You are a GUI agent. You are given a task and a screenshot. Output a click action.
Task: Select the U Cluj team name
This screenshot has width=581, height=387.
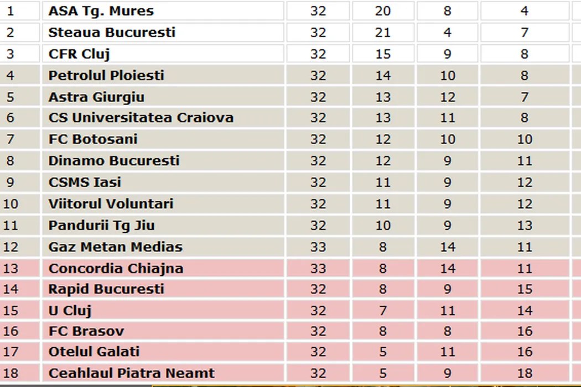[70, 311]
